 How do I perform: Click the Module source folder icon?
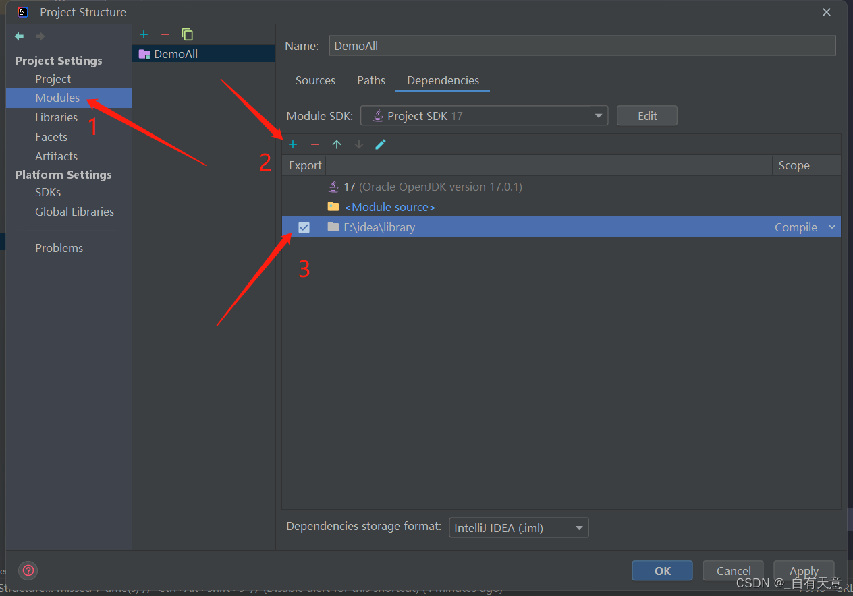333,206
